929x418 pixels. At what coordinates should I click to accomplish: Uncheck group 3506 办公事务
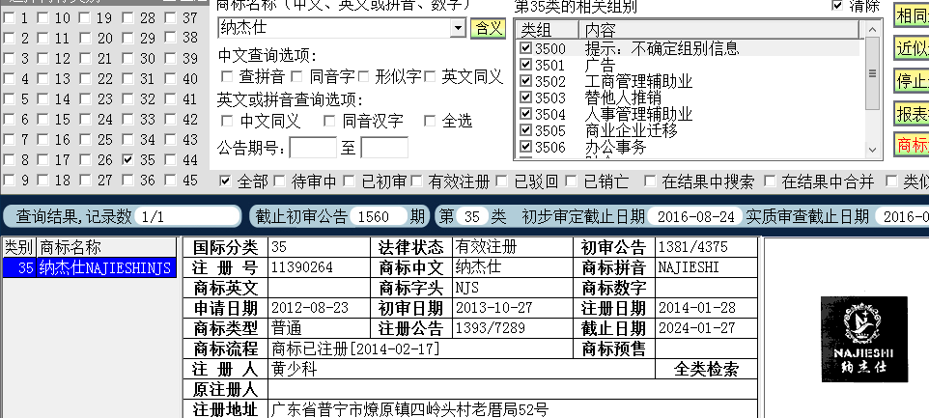[525, 146]
